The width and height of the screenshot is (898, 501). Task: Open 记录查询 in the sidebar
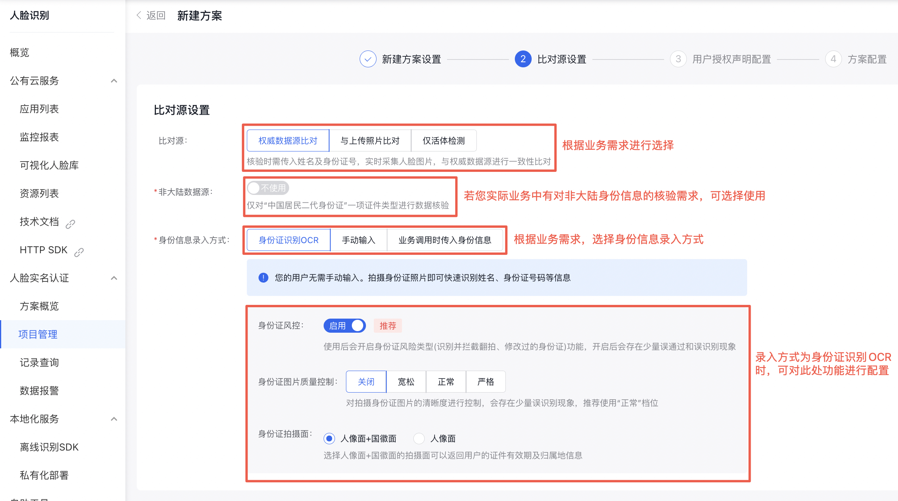click(39, 362)
